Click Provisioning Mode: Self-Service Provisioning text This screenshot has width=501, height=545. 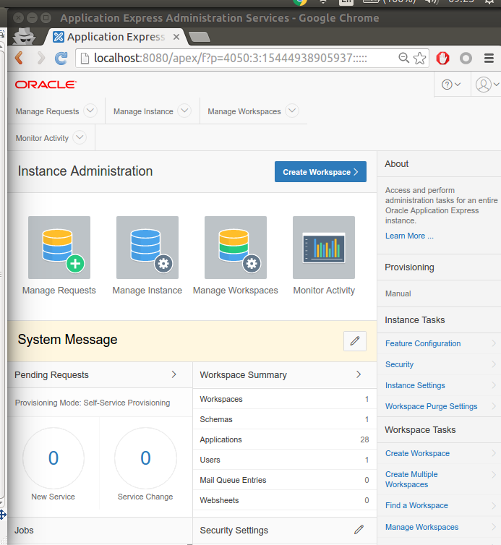pos(93,403)
